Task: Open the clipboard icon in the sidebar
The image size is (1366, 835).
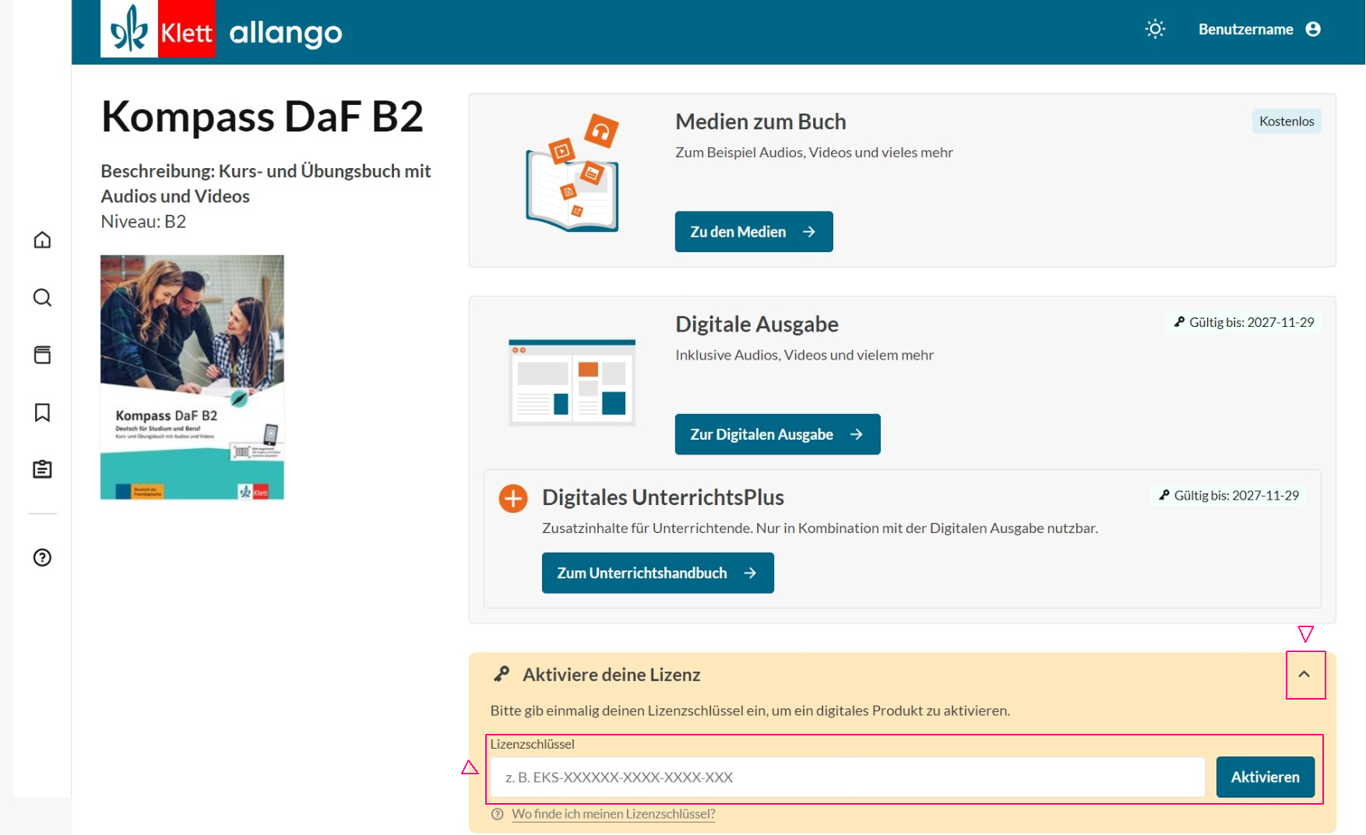Action: tap(42, 469)
